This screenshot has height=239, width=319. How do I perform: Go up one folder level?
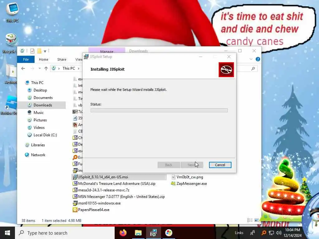46,68
